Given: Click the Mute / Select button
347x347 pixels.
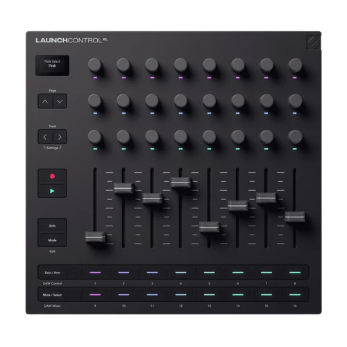Looking at the screenshot, I should click(x=52, y=295).
